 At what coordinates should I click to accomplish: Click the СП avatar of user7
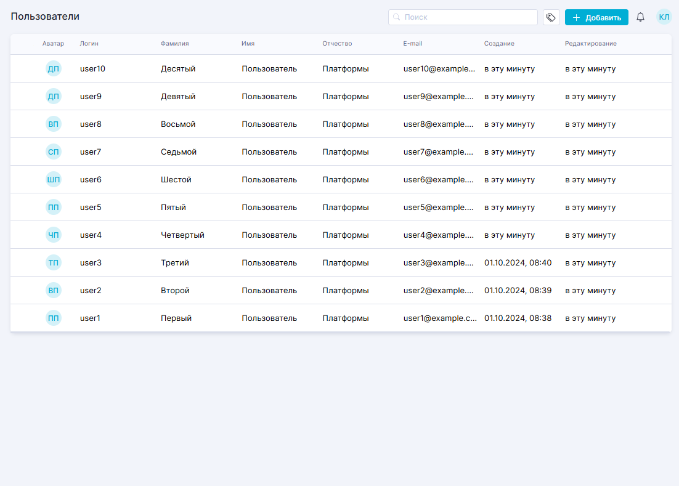pos(54,152)
